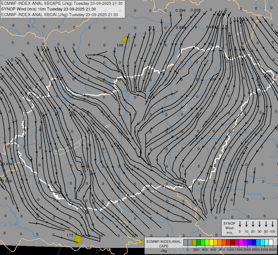Click the 1000 tick label on CAPE scale
278x255 pixels.
(230, 250)
